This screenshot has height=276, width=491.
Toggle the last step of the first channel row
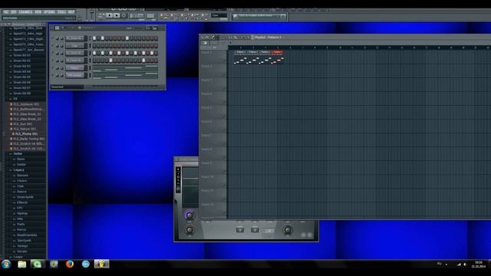click(156, 38)
